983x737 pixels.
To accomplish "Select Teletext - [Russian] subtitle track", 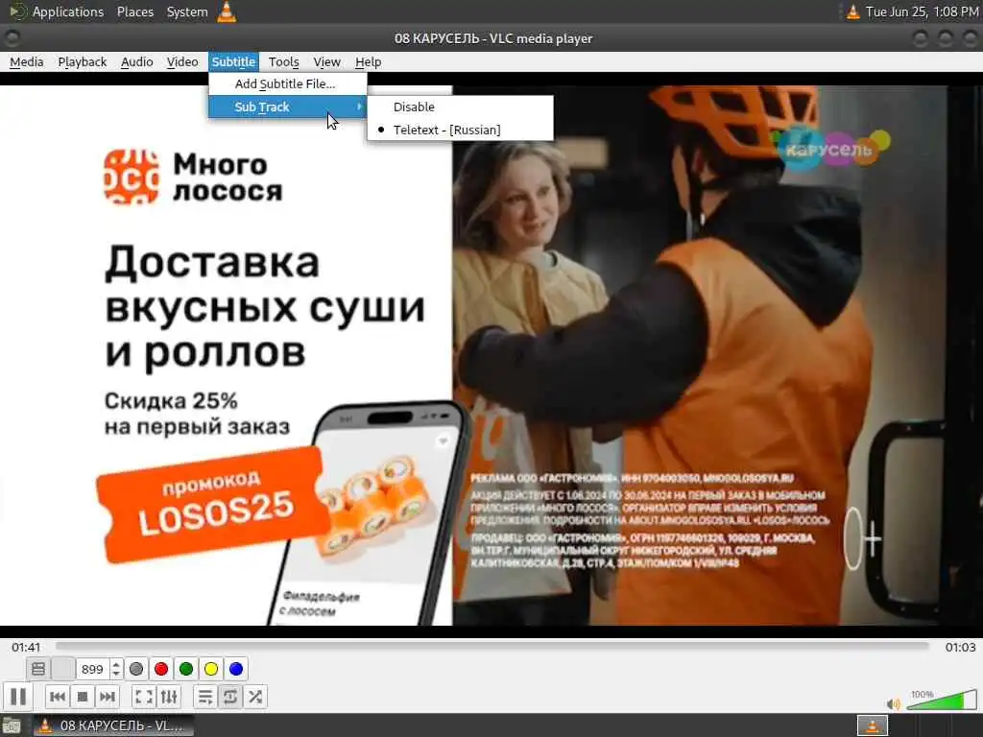I will (460, 130).
